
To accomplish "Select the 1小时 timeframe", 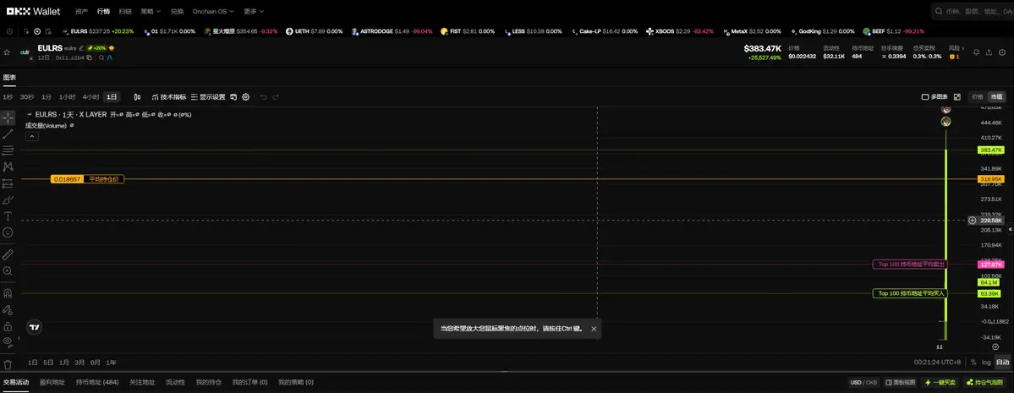I will 68,97.
